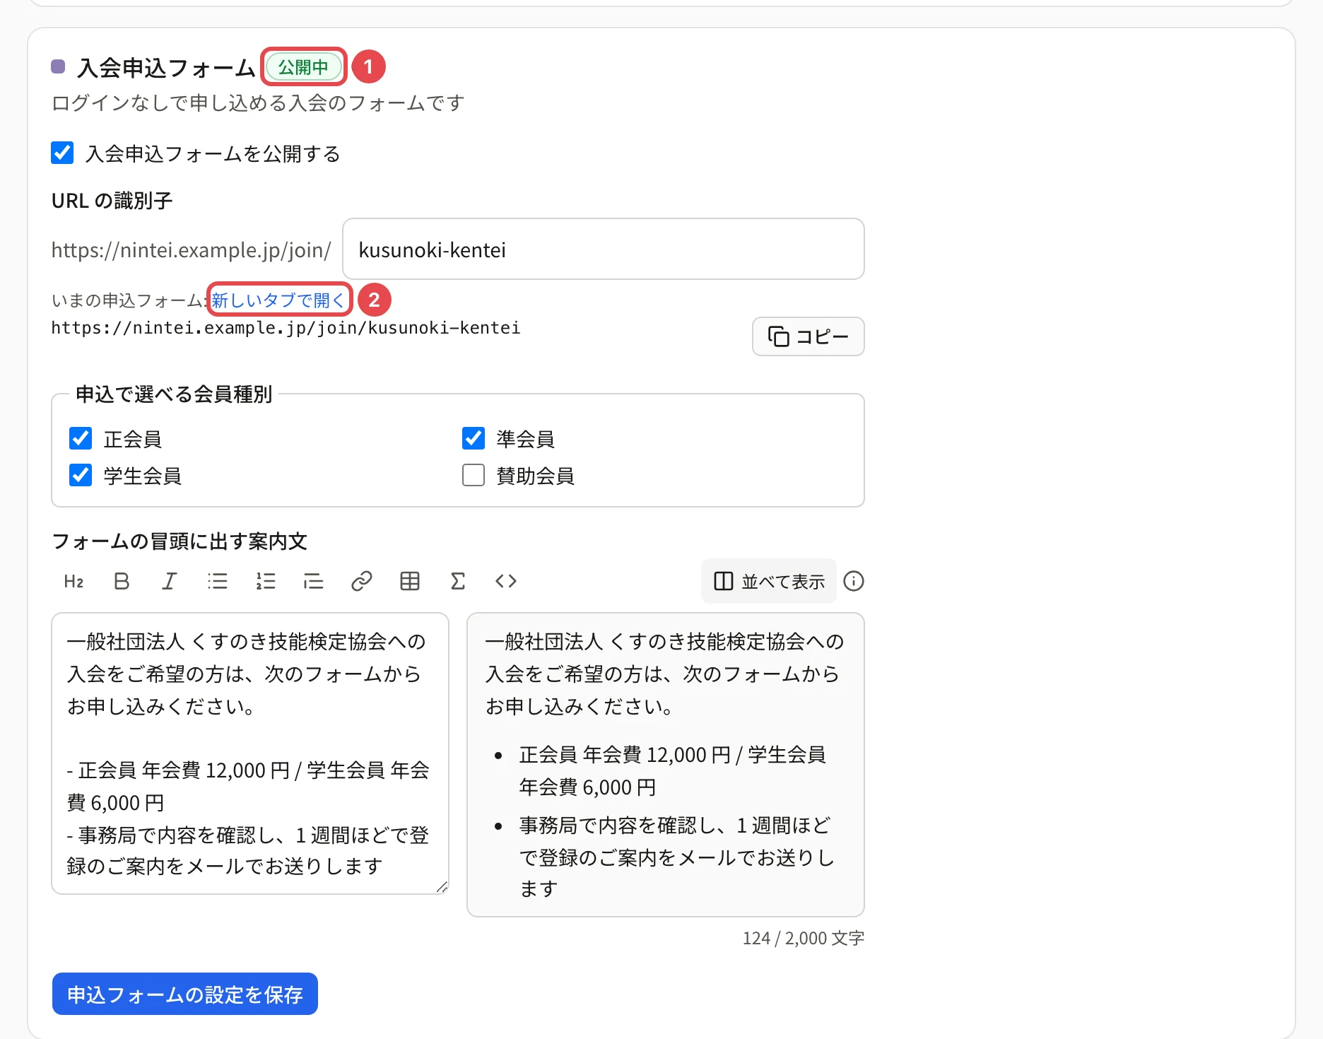Click the https://nintei.example.jp/join/ prefix text
1323x1039 pixels.
pyautogui.click(x=191, y=250)
